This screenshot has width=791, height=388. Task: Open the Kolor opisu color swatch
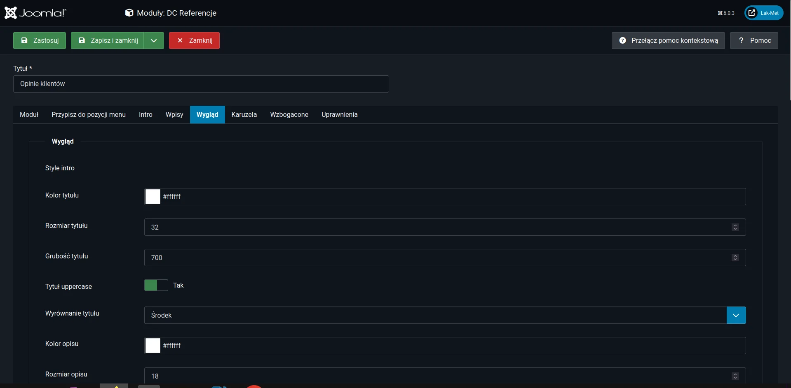point(153,346)
